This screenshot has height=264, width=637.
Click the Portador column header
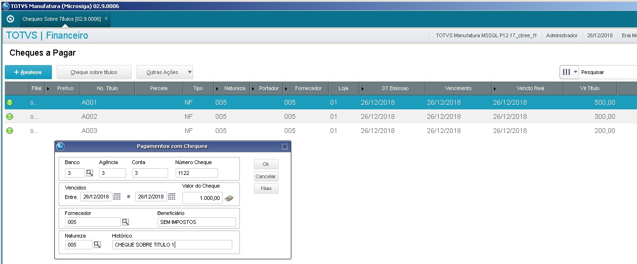click(265, 88)
